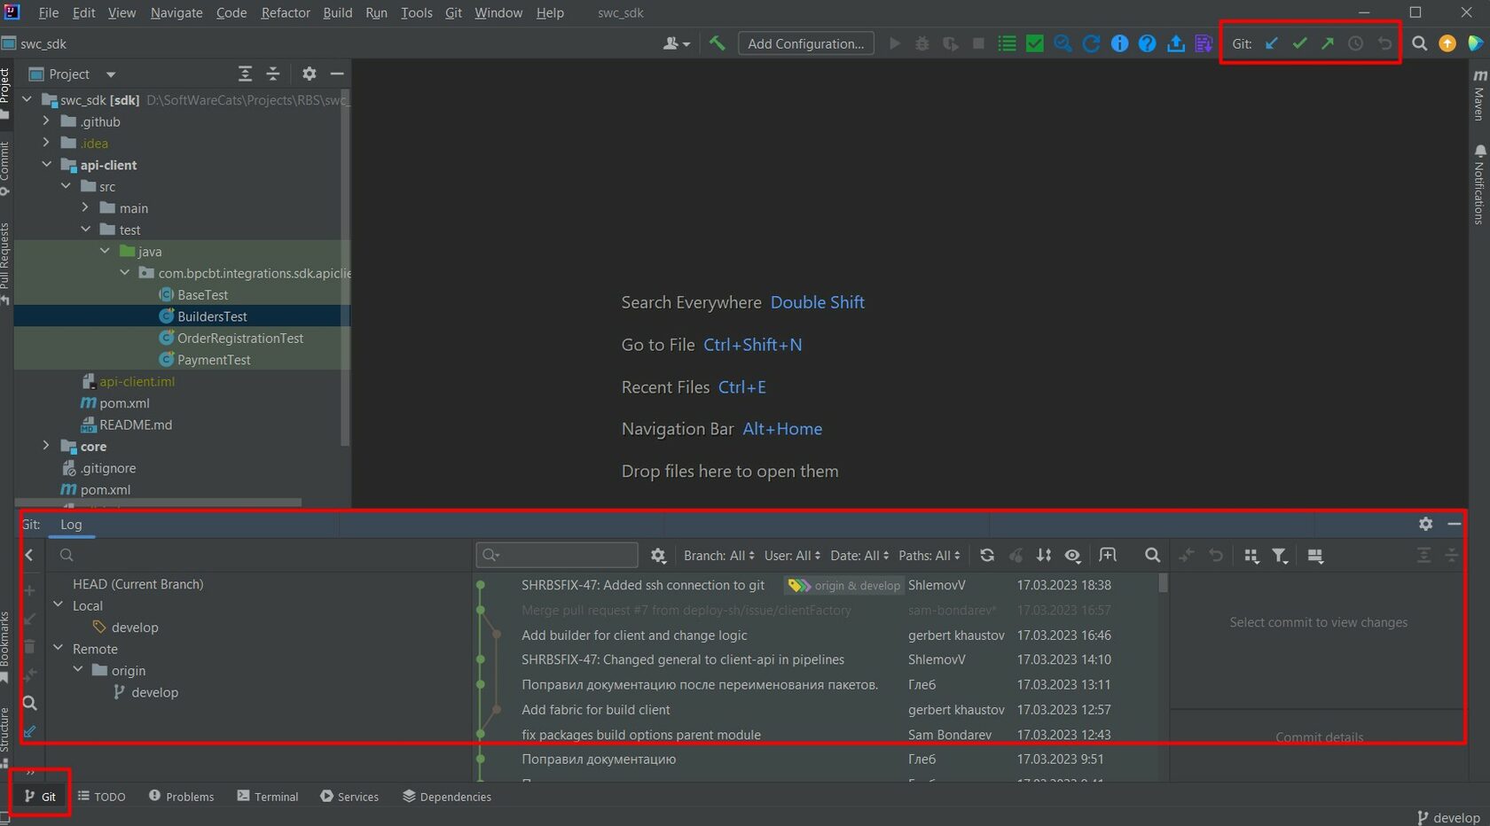This screenshot has width=1490, height=826.
Task: Collapse the api-client module node
Action: [46, 164]
